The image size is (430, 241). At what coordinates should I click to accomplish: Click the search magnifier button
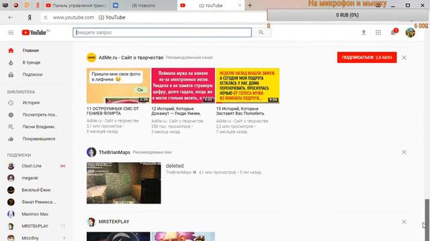[261, 33]
